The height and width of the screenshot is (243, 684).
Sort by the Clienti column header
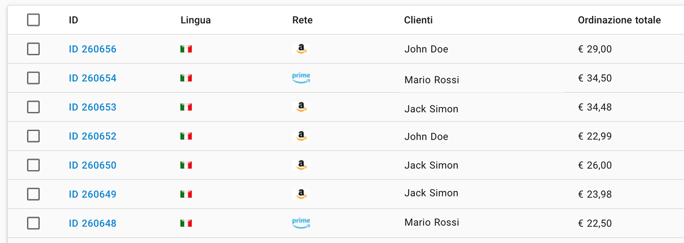(x=418, y=20)
